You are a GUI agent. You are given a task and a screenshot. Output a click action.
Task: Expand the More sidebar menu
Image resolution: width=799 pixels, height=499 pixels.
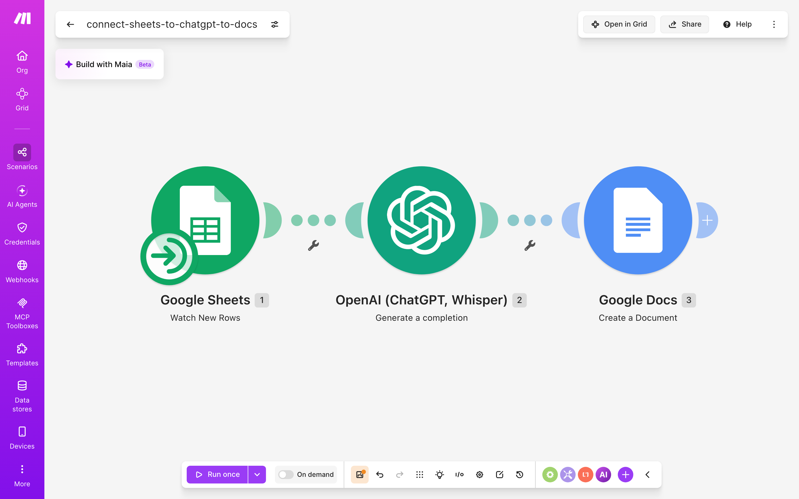click(22, 475)
